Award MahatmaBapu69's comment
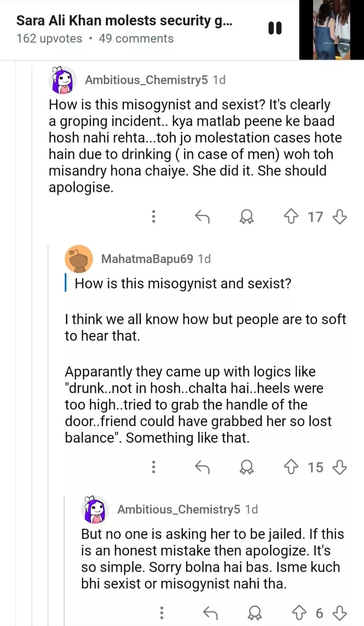This screenshot has height=626, width=364. tap(246, 467)
